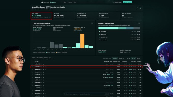Click the USD Value column header
Image resolution: width=173 pixels, height=97 pixels.
coord(124,61)
